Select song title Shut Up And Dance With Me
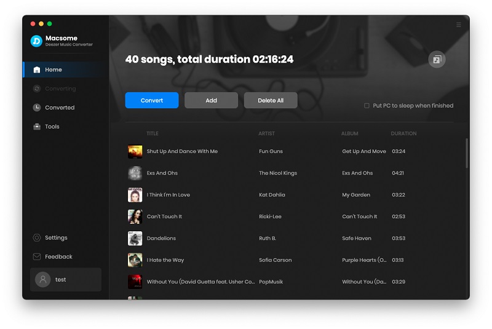This screenshot has height=329, width=492. coord(182,151)
